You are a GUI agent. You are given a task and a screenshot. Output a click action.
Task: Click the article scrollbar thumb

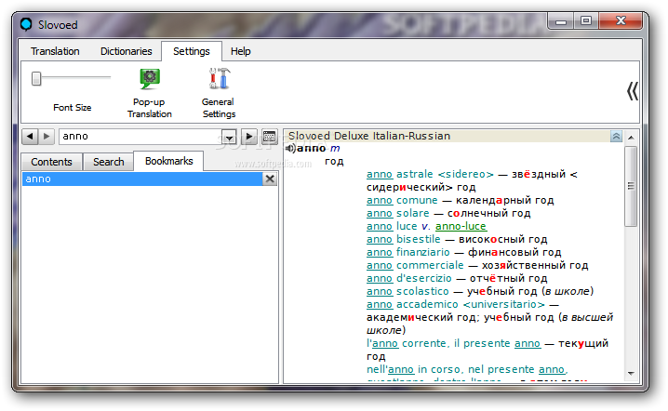(x=631, y=186)
